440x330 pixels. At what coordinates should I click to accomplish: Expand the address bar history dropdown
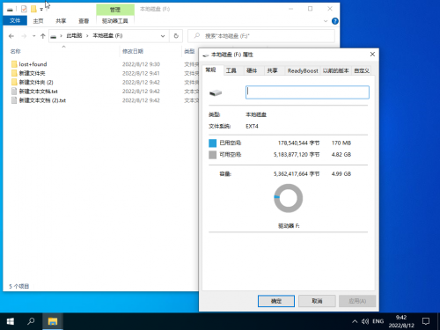click(163, 36)
